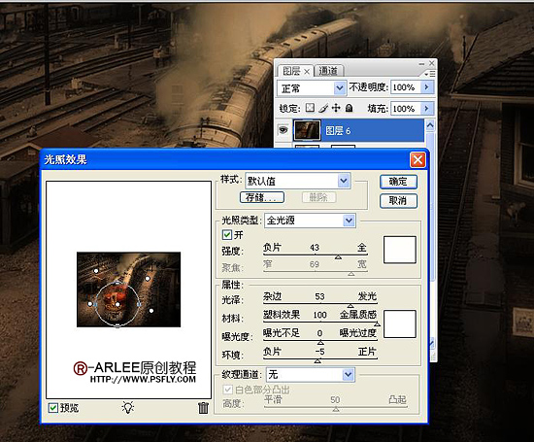Click the 材料 material slider handle

[377, 324]
